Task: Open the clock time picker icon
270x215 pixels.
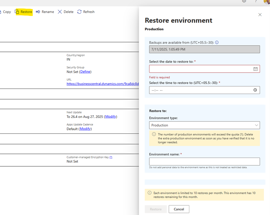Action: 255,90
